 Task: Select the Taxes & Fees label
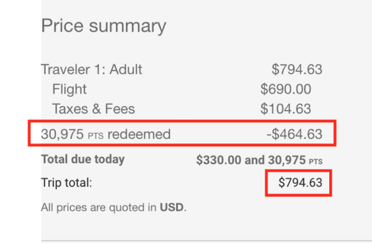(94, 109)
